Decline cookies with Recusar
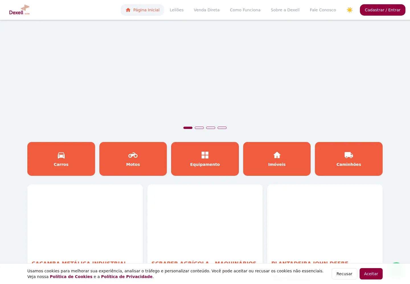Viewport: 410px width, 284px height. [x=344, y=274]
